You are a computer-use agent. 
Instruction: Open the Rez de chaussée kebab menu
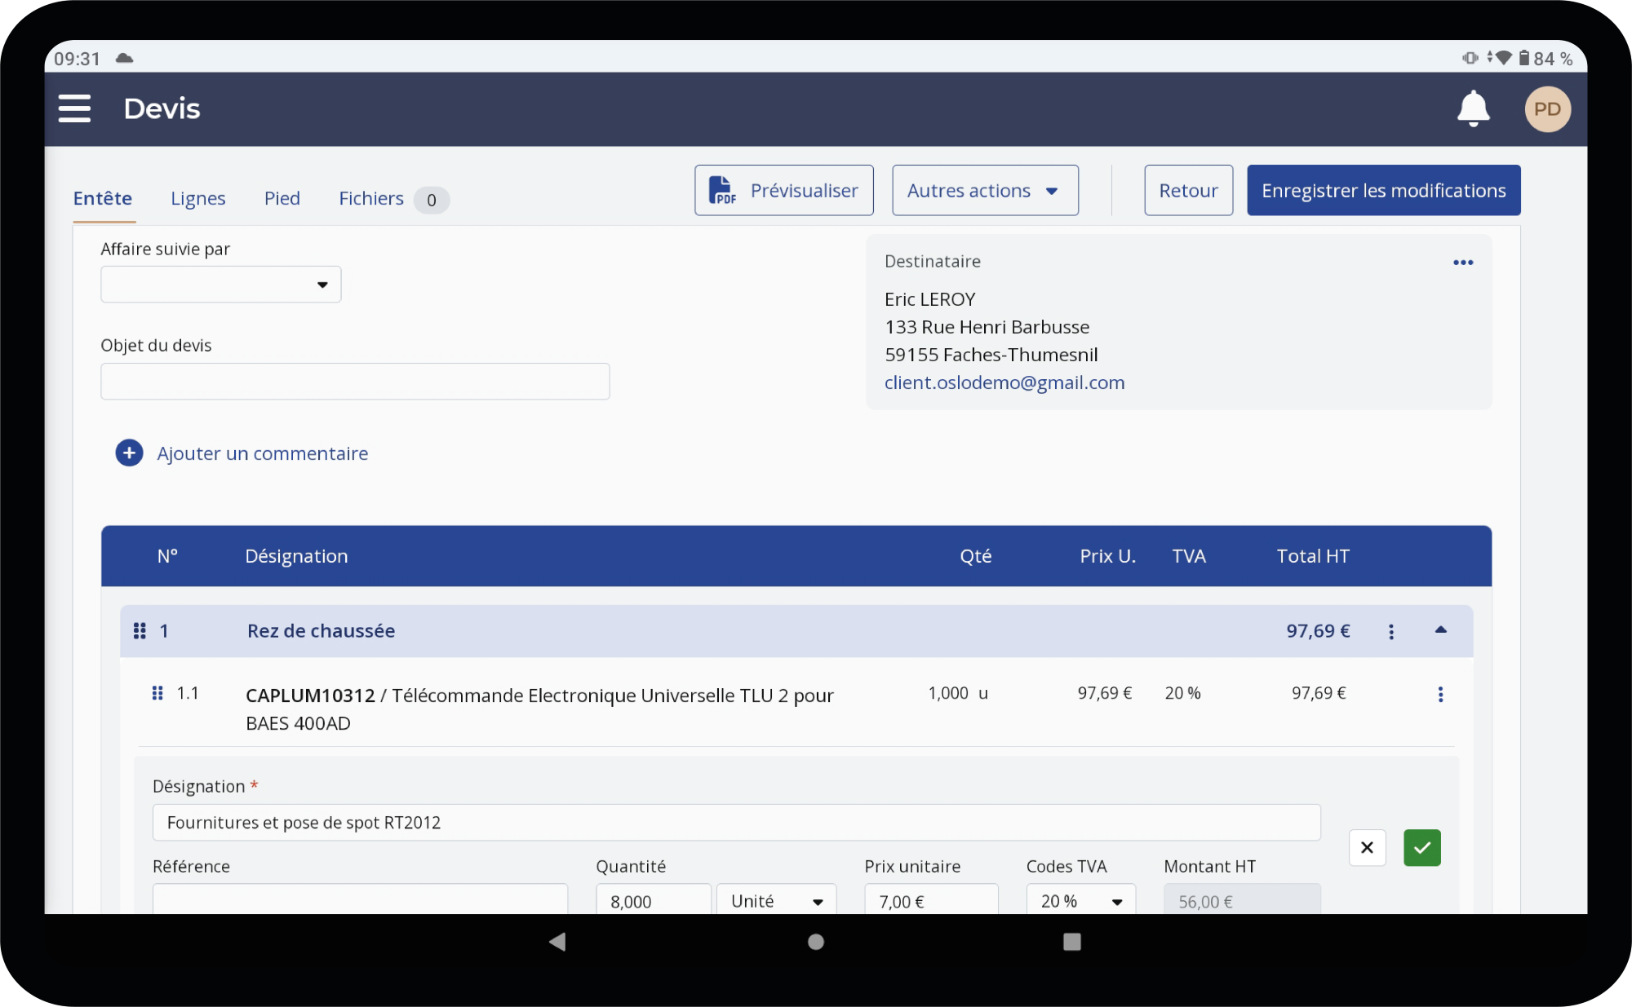click(x=1391, y=632)
